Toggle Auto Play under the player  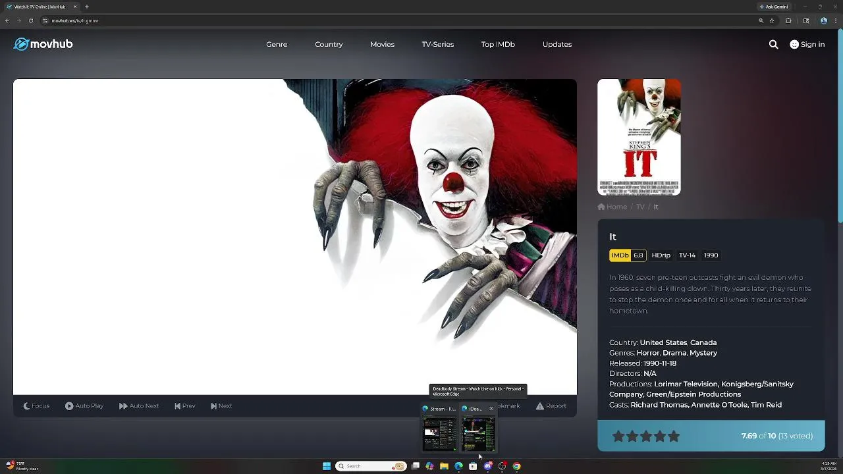84,406
